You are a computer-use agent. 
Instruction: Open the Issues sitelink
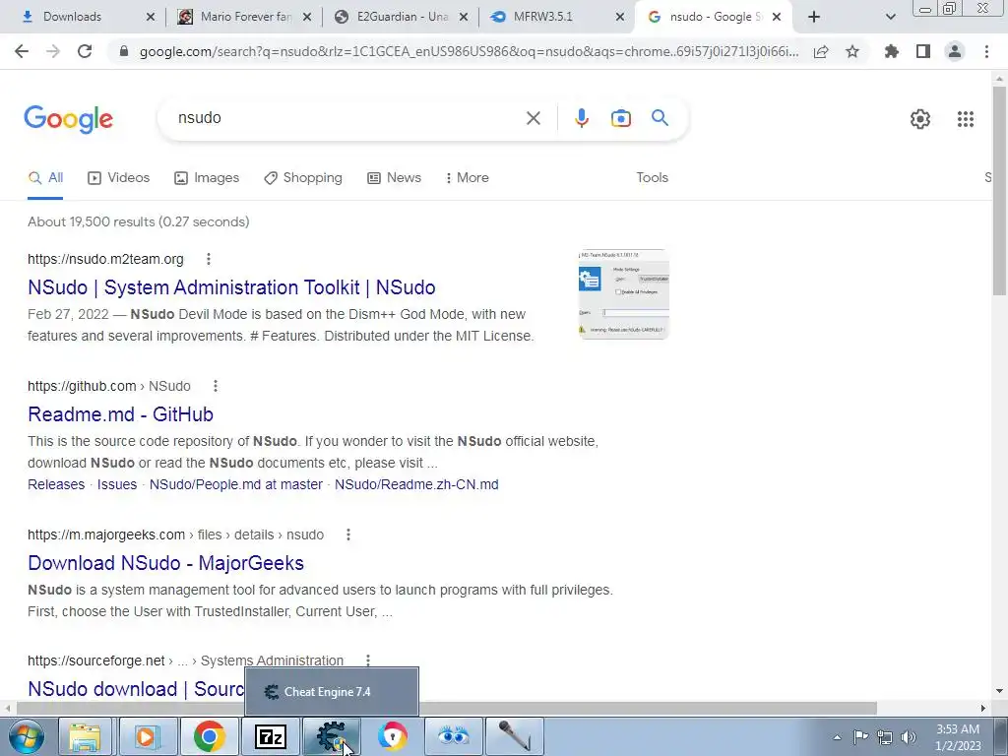[117, 484]
